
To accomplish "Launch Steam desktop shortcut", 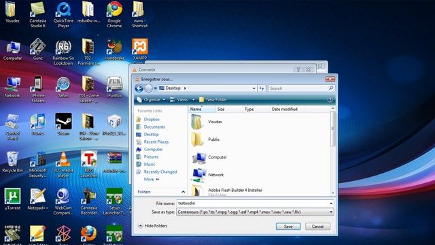I will [x=63, y=124].
